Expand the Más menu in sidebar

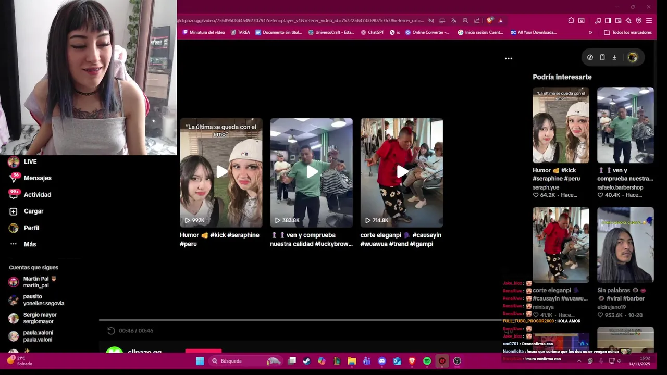22,244
